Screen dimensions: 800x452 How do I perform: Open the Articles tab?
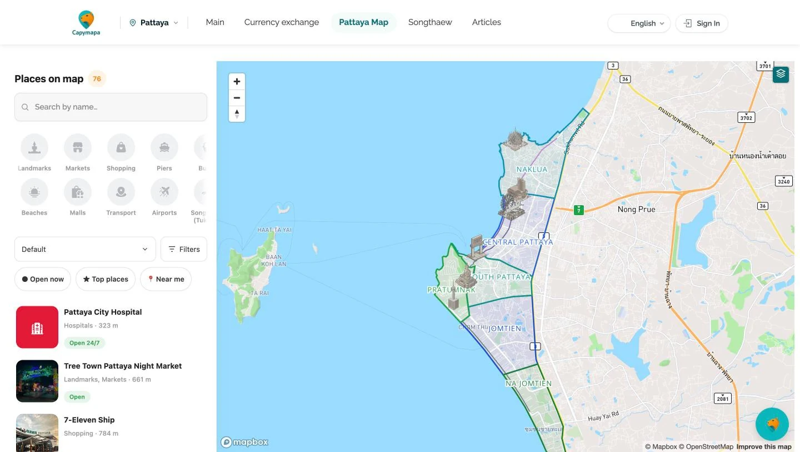point(487,22)
